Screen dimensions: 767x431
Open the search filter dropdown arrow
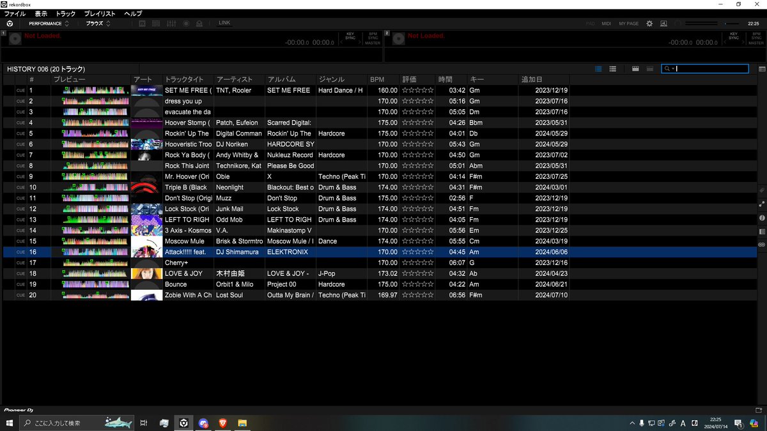pyautogui.click(x=673, y=69)
